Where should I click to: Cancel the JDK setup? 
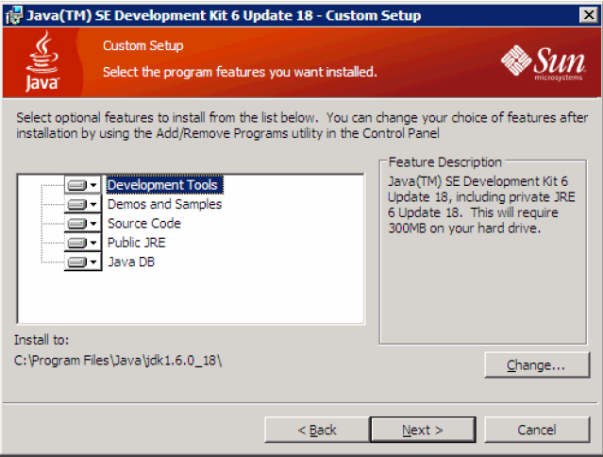[x=537, y=430]
